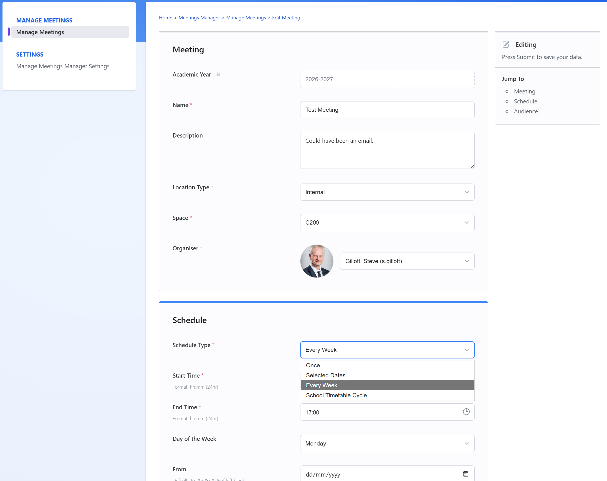
Task: Select the Selected Dates option
Action: click(x=387, y=375)
